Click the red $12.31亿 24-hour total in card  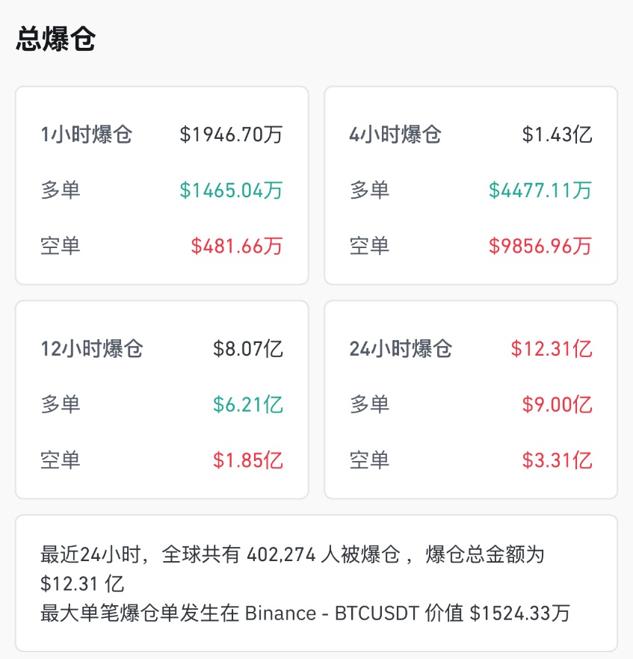552,348
